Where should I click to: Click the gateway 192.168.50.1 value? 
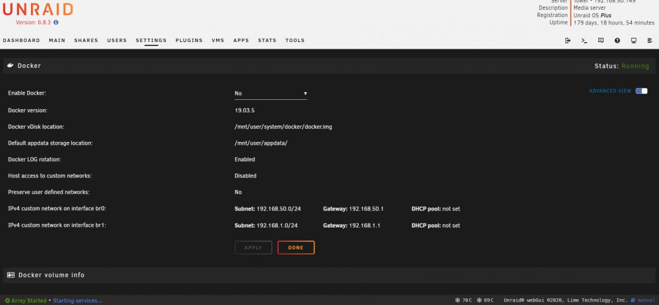pos(366,209)
